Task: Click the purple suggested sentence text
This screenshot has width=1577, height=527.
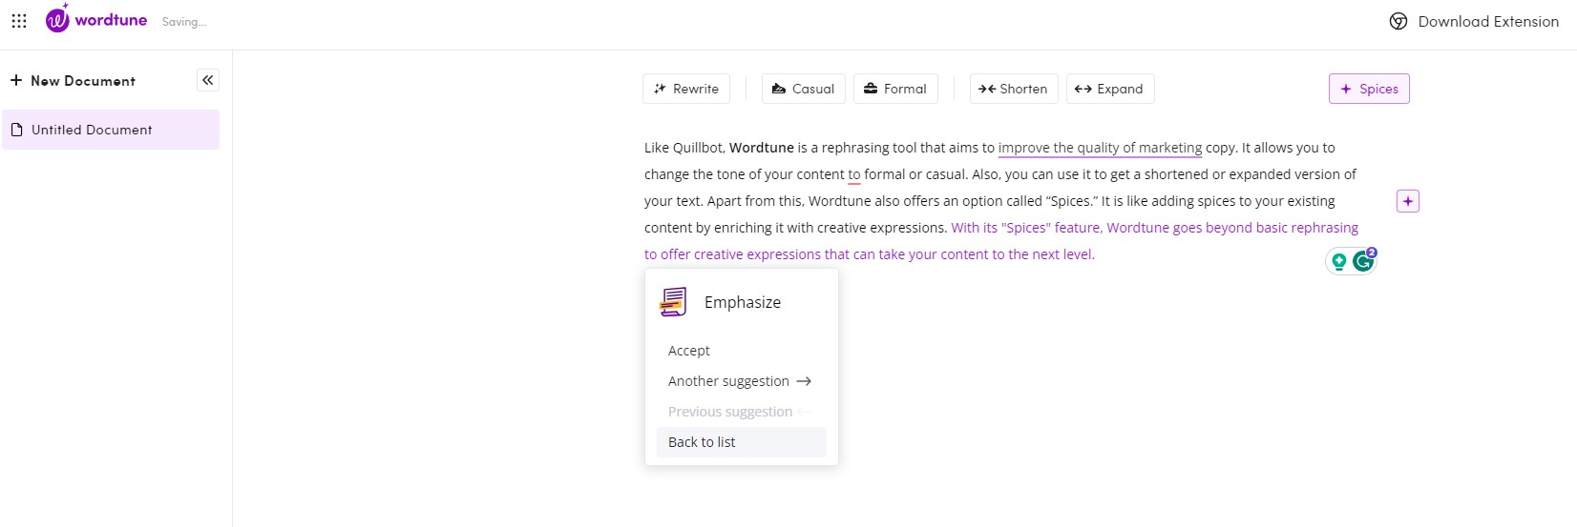Action: [x=1001, y=241]
